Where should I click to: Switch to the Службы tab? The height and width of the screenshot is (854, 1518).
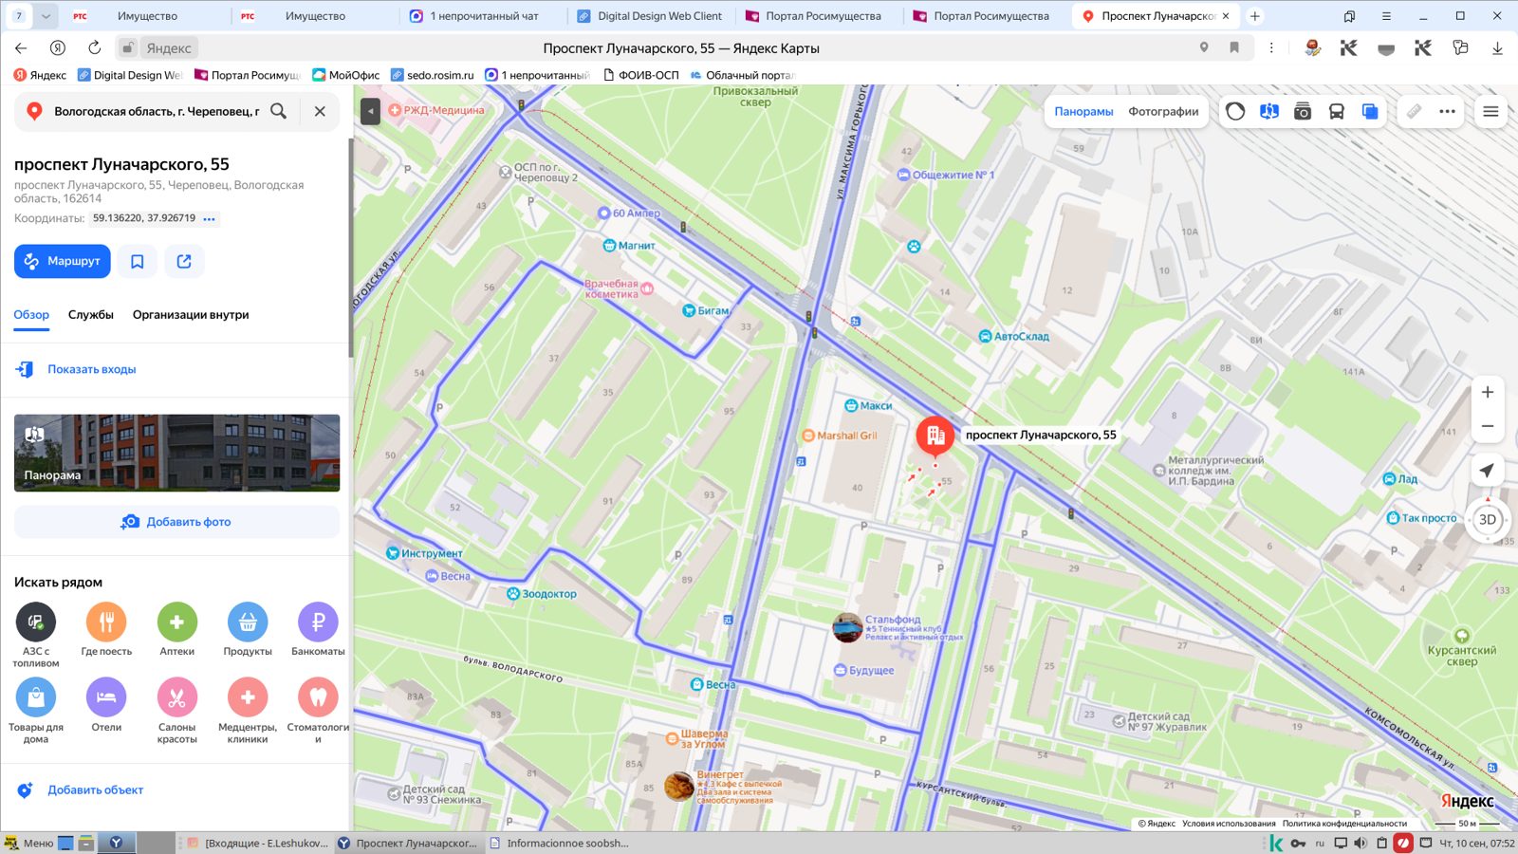(x=91, y=315)
